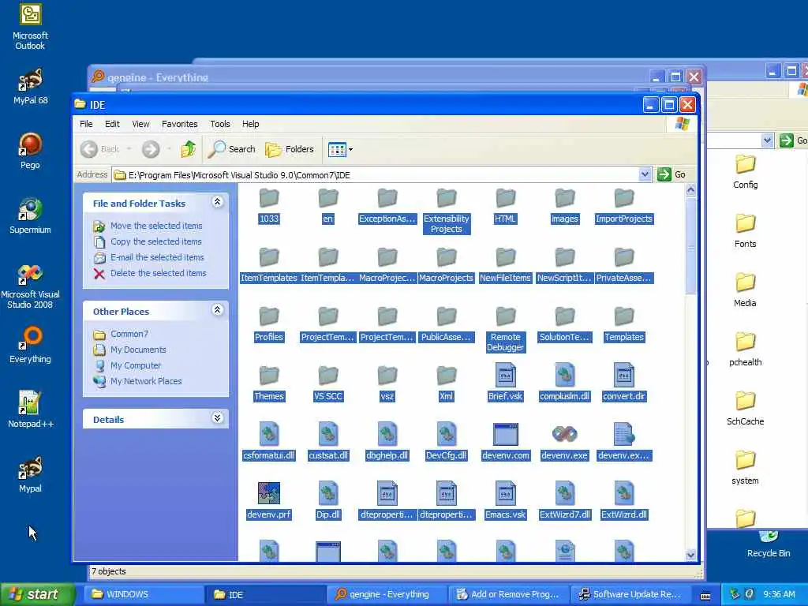Screen dimensions: 808x606
Task: Open the Recycle Bin
Action: [769, 545]
